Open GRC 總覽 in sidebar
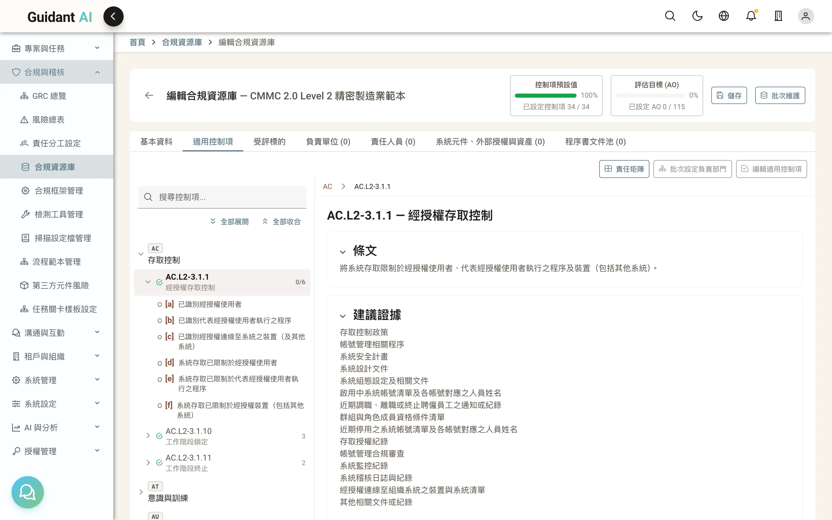This screenshot has width=832, height=520. pos(56,96)
